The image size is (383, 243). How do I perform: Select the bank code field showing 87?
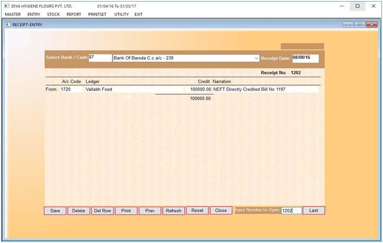click(x=100, y=58)
